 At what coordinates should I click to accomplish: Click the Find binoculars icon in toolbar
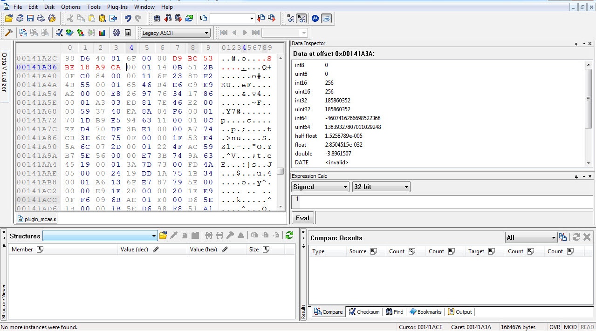[157, 18]
